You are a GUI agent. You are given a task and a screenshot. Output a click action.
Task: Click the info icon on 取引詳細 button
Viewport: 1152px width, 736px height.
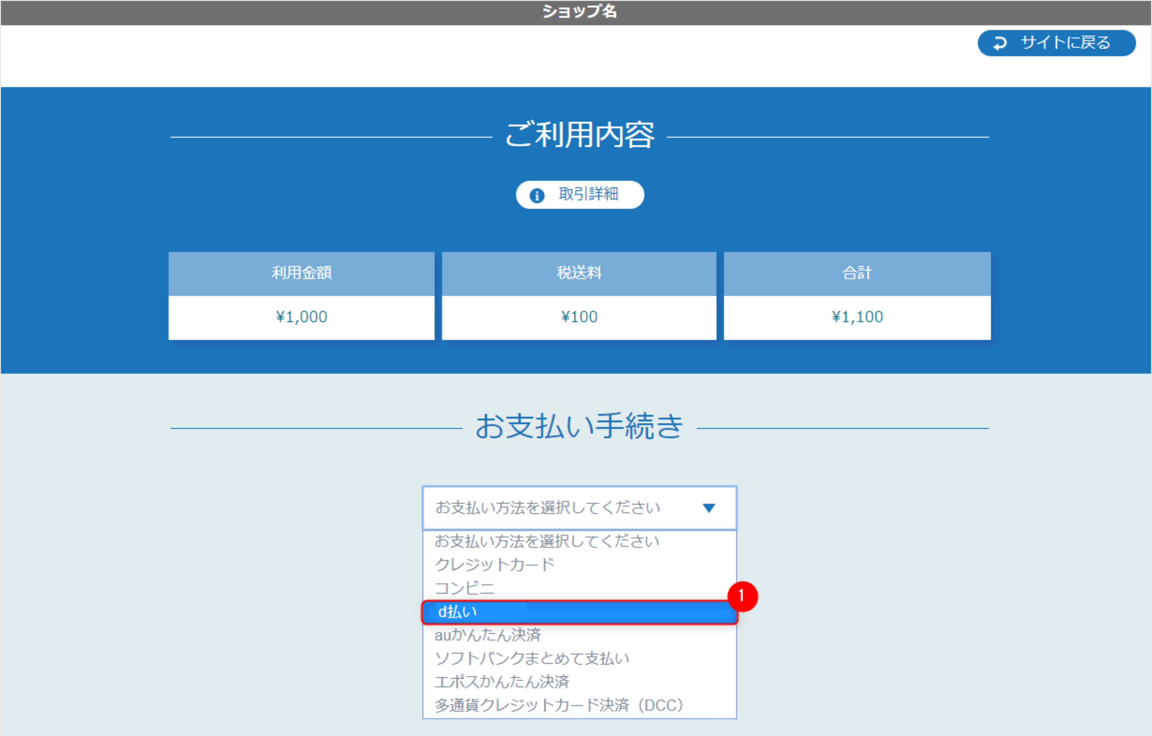click(537, 195)
